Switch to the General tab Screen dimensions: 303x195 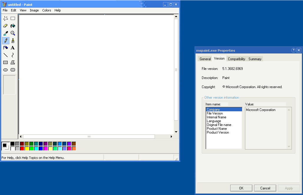[205, 59]
